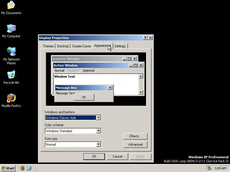Image resolution: width=230 pixels, height=172 pixels.
Task: Click the Message Box title in the preview
Action: point(66,88)
